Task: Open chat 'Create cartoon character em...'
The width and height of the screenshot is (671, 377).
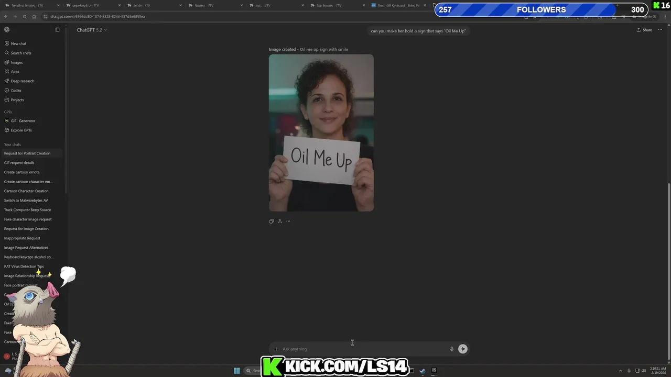Action: tap(31, 182)
